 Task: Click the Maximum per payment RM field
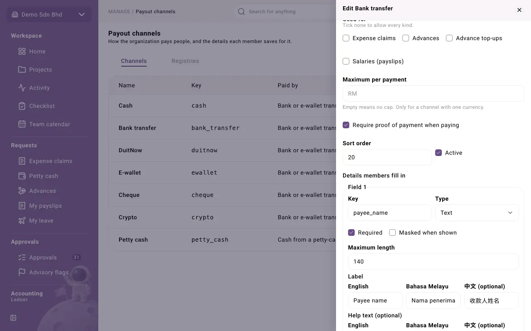(x=434, y=94)
